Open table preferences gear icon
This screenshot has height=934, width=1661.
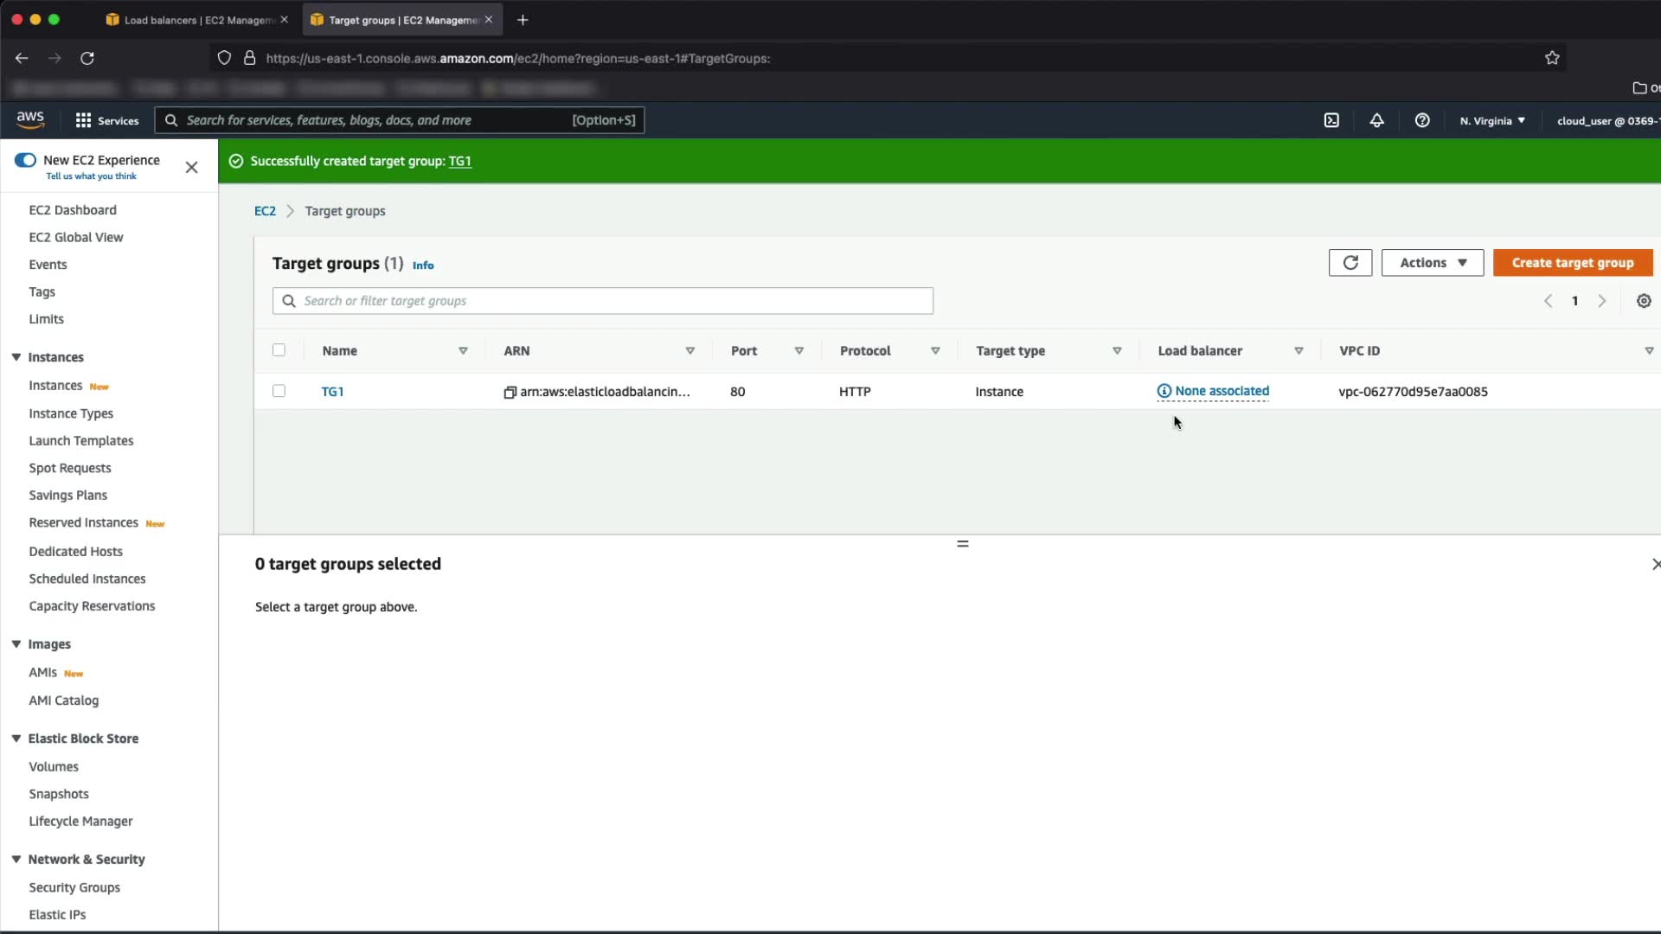coord(1644,301)
